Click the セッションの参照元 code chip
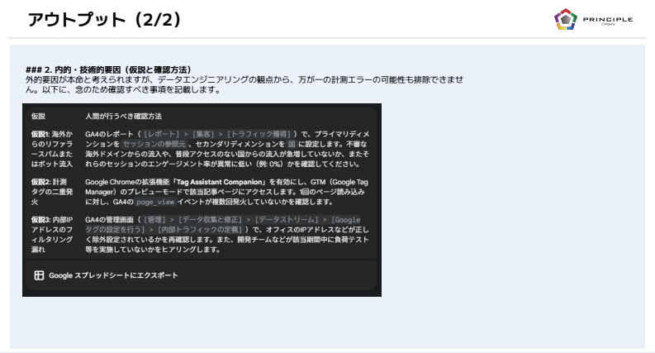 [x=154, y=144]
